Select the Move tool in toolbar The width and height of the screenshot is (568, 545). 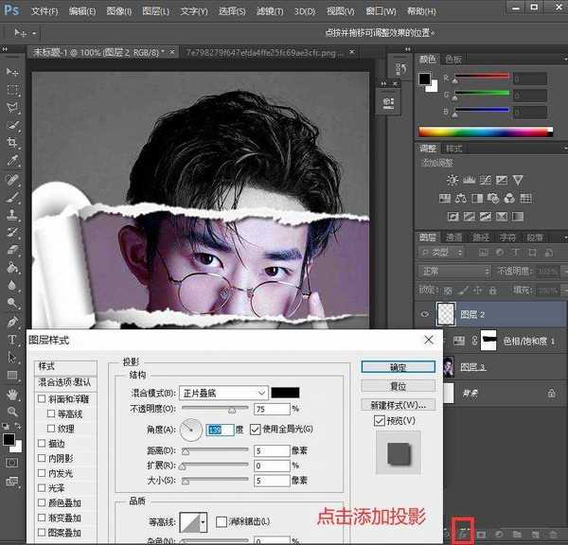click(12, 73)
